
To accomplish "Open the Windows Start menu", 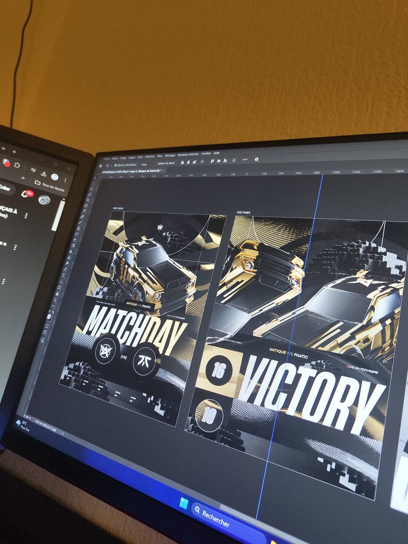I will [x=185, y=503].
